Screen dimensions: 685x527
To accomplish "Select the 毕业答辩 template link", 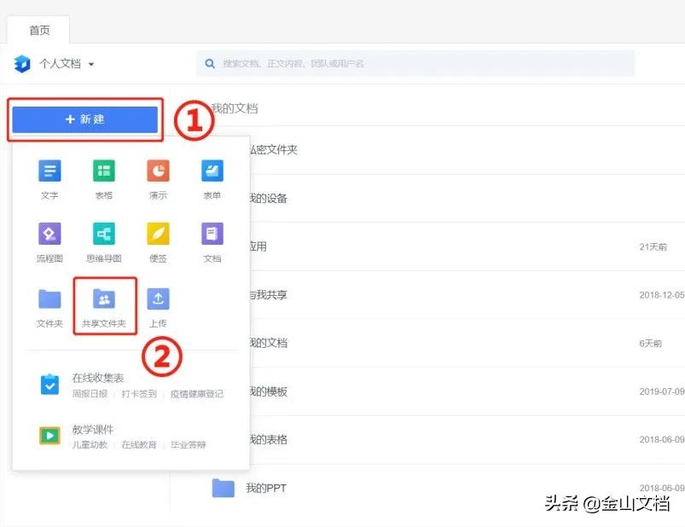I will (192, 443).
